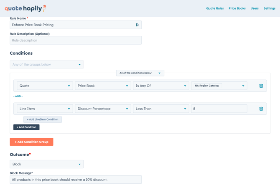Click icon inside Rule Name field
The width and height of the screenshot is (280, 185).
[137, 25]
